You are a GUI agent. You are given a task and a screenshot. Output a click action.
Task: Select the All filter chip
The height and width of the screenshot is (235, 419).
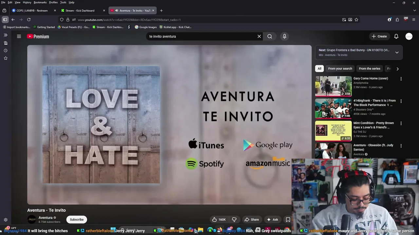[x=319, y=69]
